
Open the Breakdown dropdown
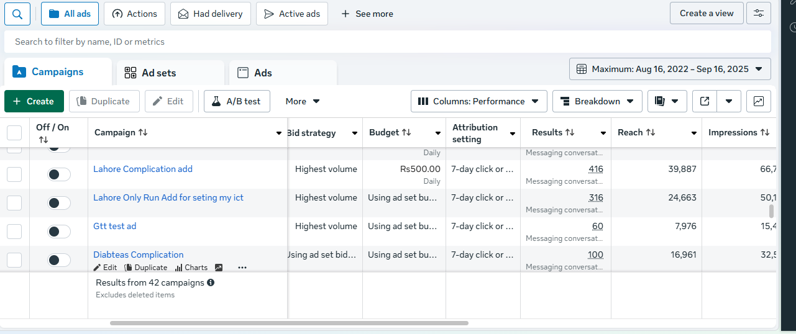coord(597,101)
